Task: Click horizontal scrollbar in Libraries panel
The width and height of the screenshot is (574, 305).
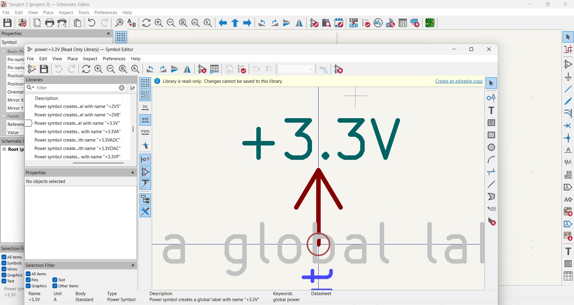Action: point(98,163)
